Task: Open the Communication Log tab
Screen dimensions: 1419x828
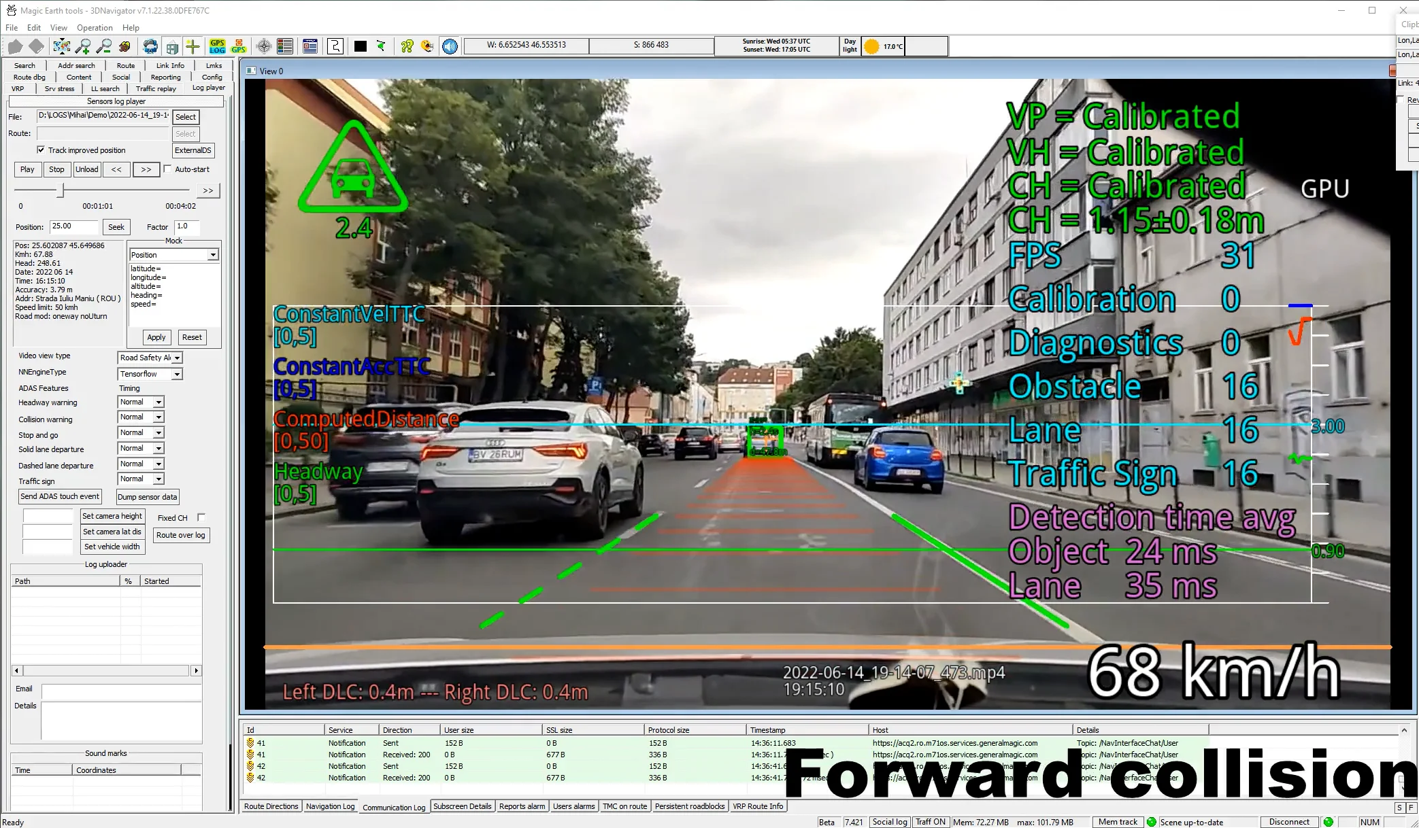Action: pos(393,806)
